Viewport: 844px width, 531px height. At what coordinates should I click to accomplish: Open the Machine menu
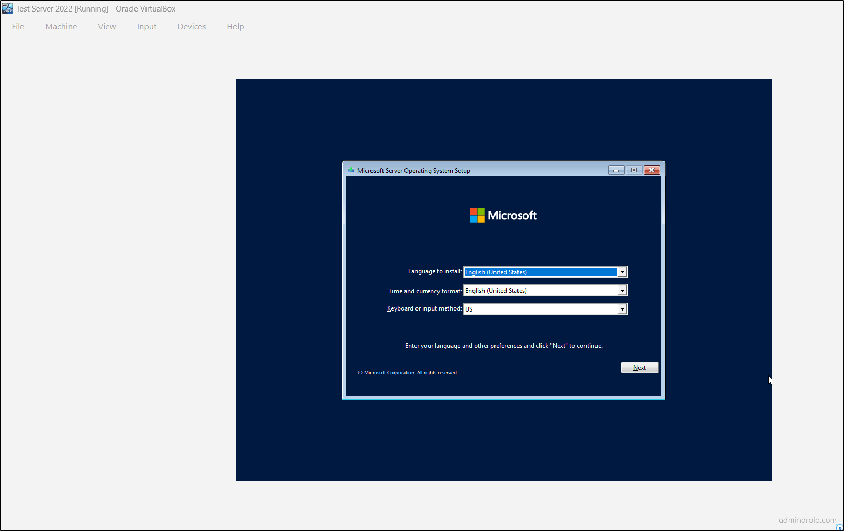pos(61,26)
